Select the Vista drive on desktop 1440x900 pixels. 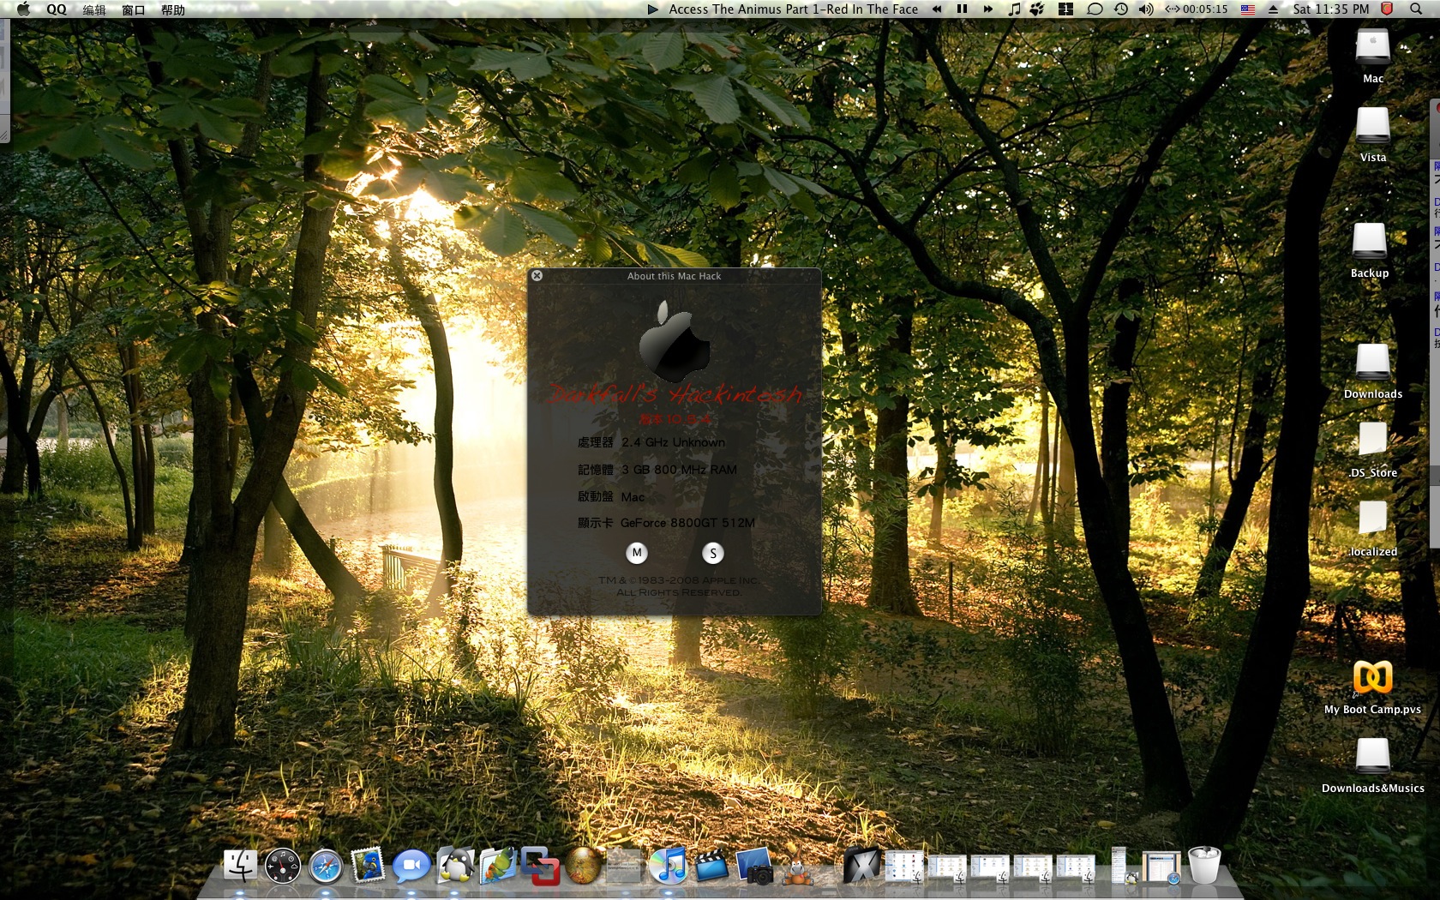coord(1372,126)
